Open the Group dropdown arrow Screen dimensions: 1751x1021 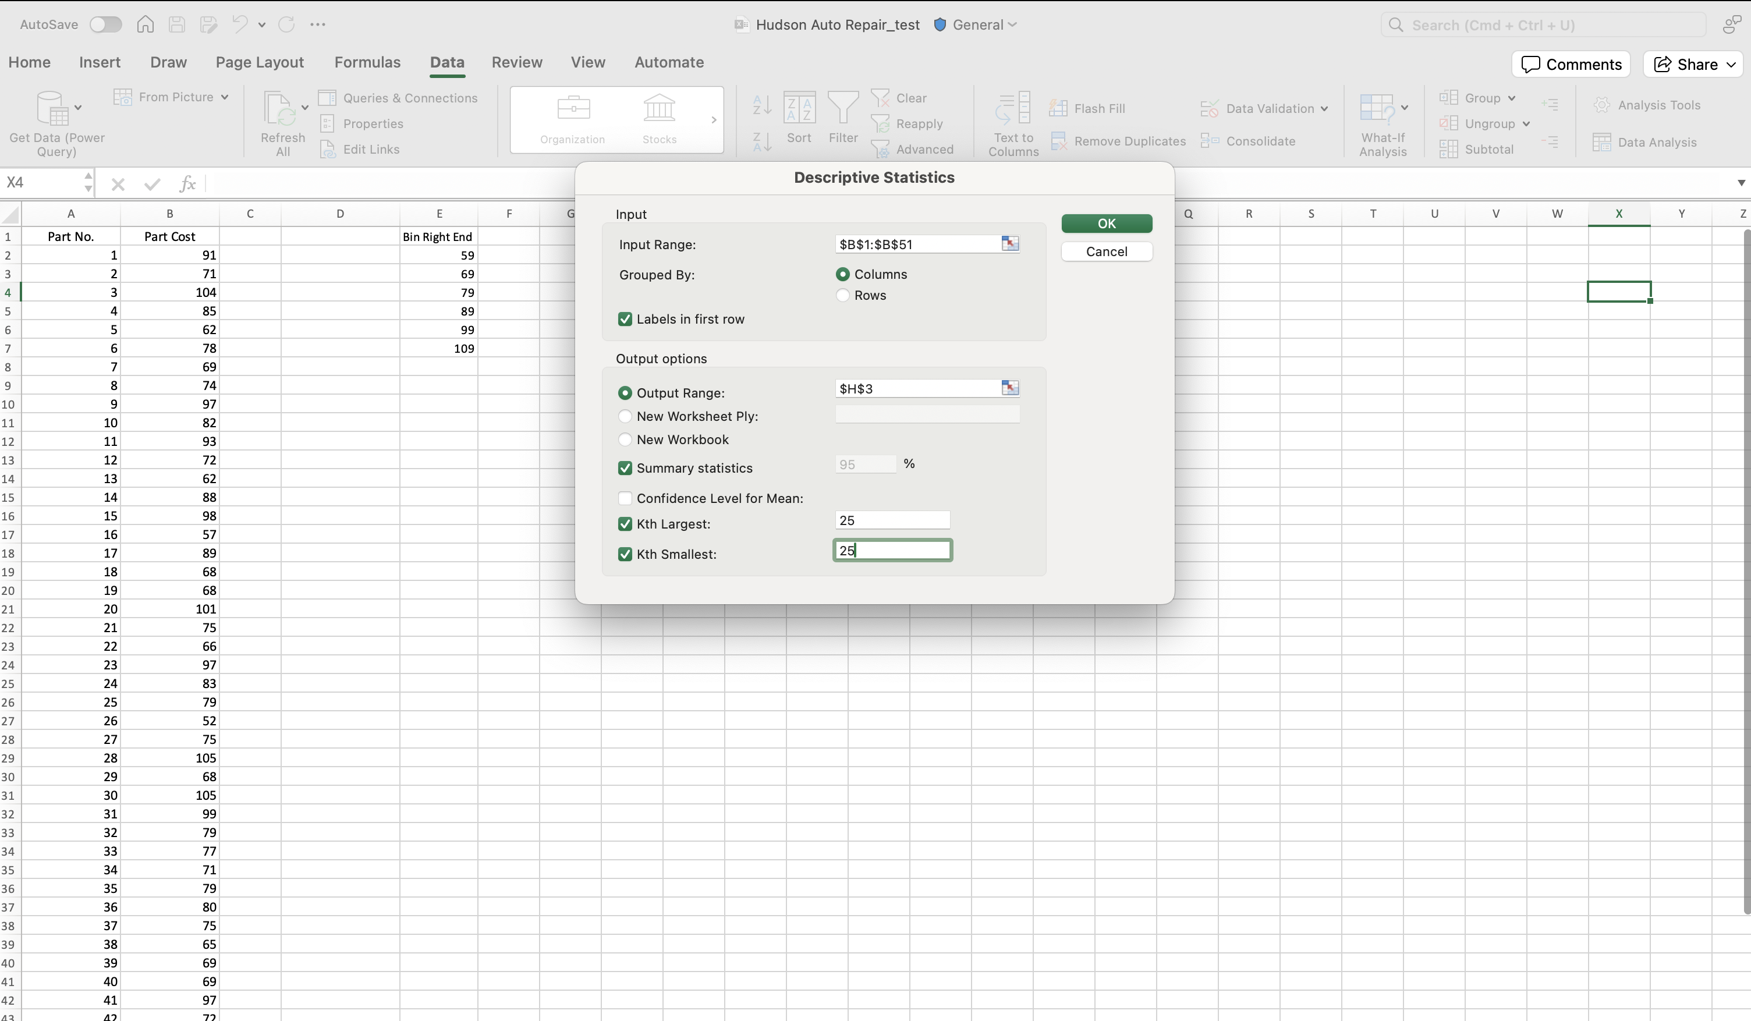coord(1511,98)
